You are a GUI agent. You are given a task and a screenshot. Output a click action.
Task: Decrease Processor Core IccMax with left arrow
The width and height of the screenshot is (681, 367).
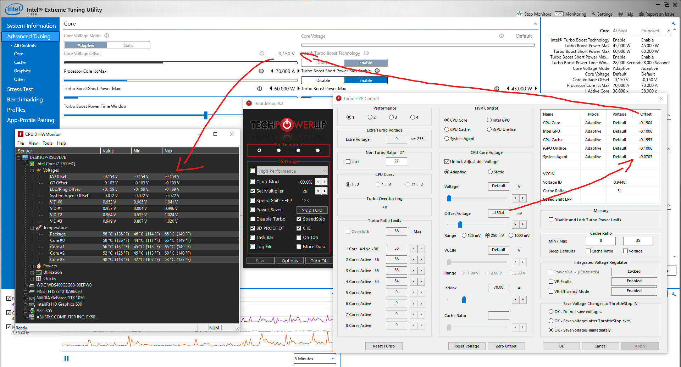point(272,71)
